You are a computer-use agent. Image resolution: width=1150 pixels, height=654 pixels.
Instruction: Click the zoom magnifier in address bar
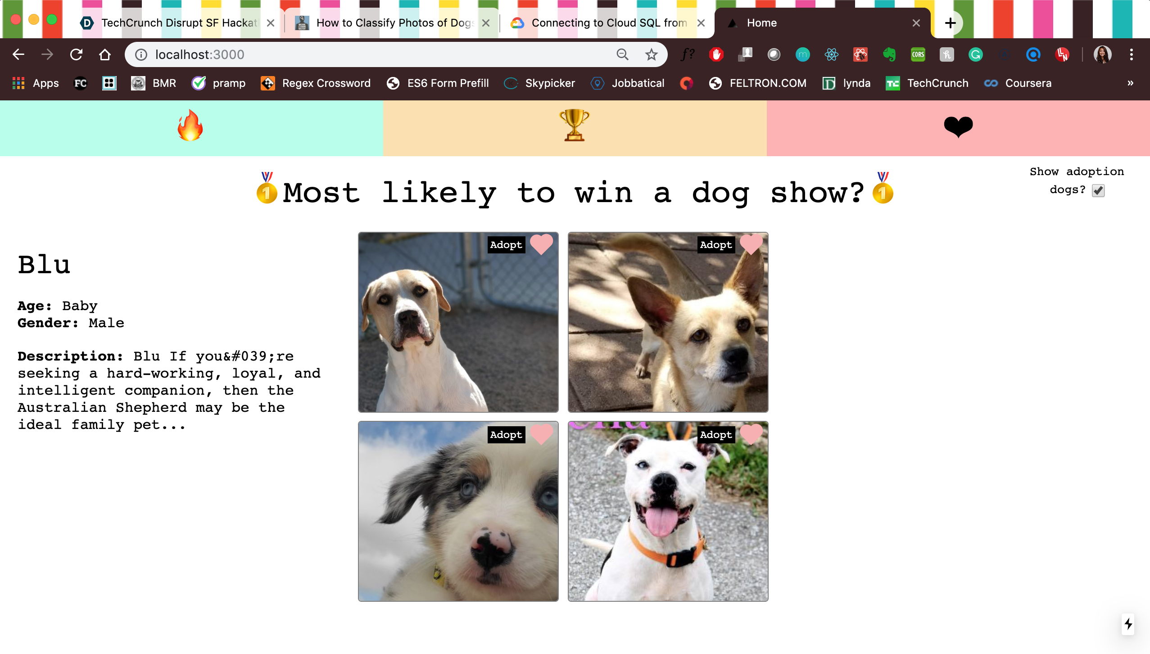[622, 55]
